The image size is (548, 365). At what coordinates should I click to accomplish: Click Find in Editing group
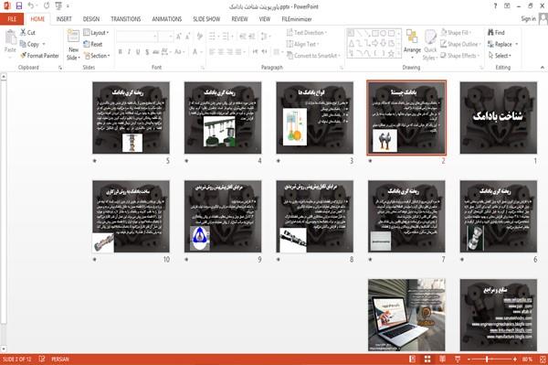point(496,33)
